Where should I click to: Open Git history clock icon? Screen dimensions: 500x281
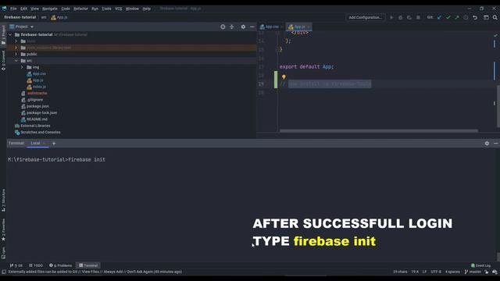(x=466, y=17)
